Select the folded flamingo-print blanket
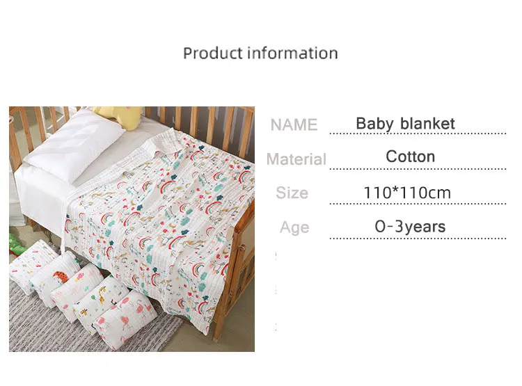Image resolution: width=522 pixels, height=386 pixels. coord(125,319)
